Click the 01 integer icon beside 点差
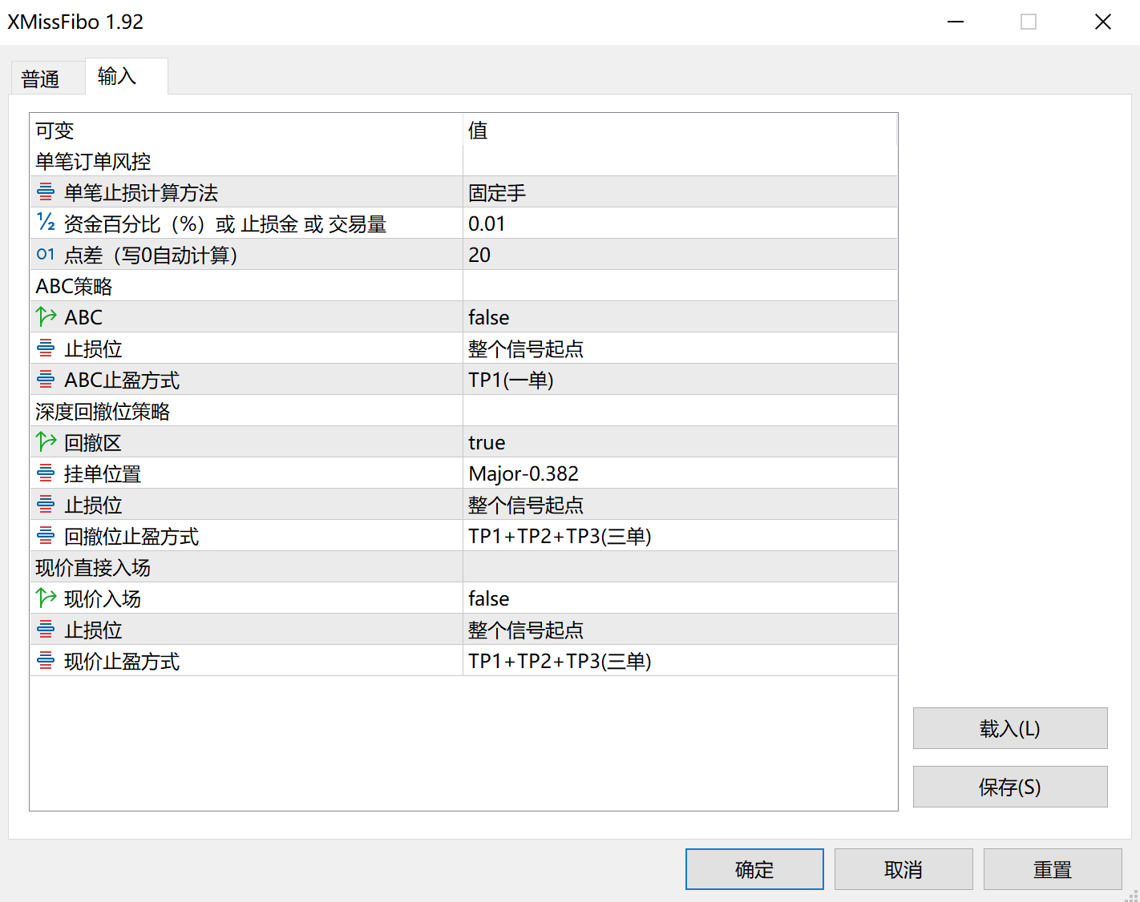 coord(46,255)
